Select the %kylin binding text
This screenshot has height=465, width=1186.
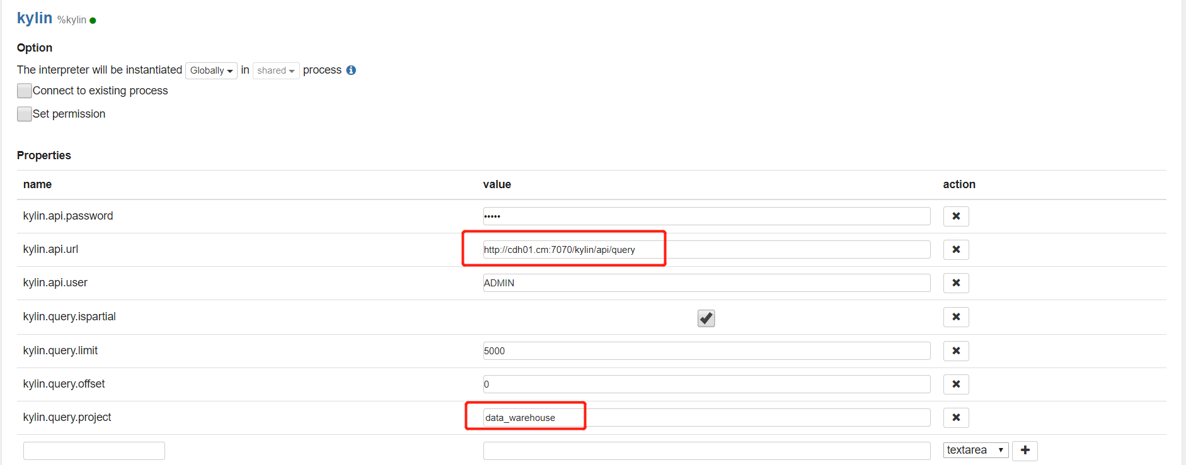click(72, 20)
